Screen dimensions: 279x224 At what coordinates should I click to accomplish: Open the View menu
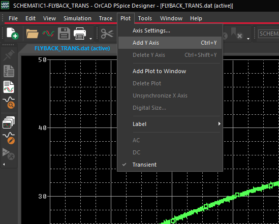[49, 18]
